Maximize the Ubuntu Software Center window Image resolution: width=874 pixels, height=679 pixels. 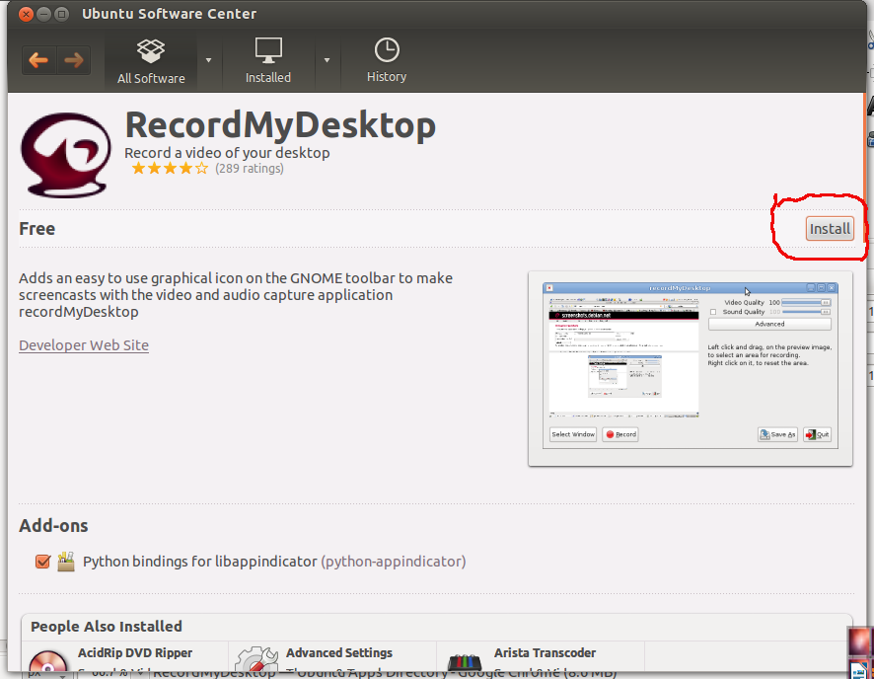pyautogui.click(x=61, y=14)
